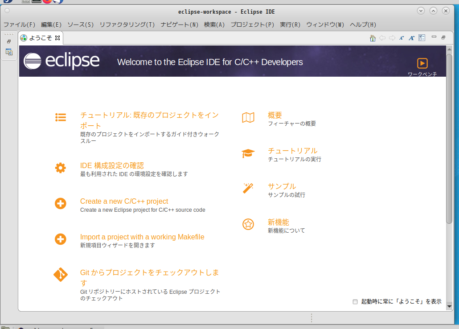
Task: Open the チュートリアル link on right column
Action: pyautogui.click(x=293, y=151)
